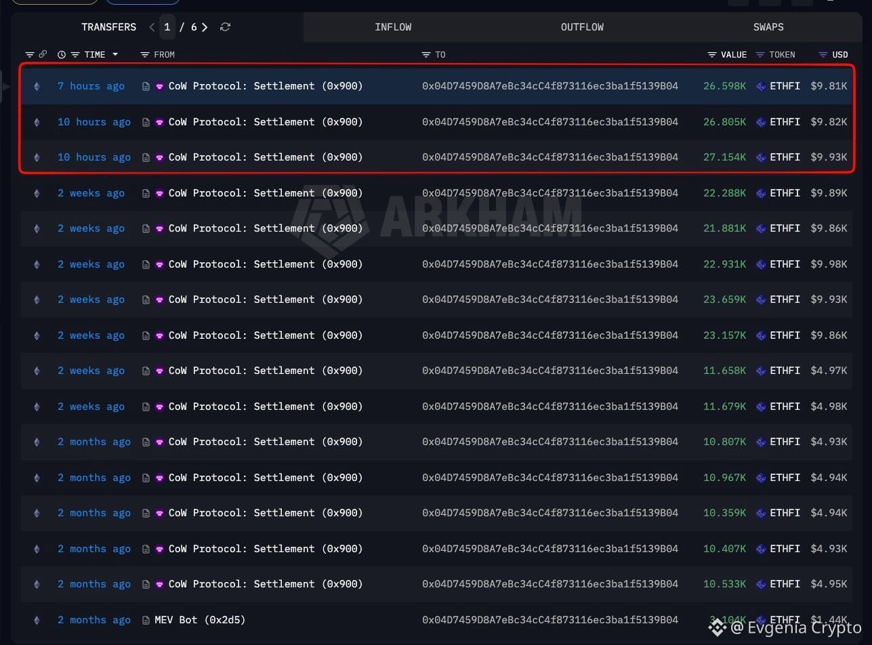Viewport: 872px width, 645px height.
Task: Click the CoW Protocol logo in the 11.658K row
Action: pyautogui.click(x=160, y=371)
